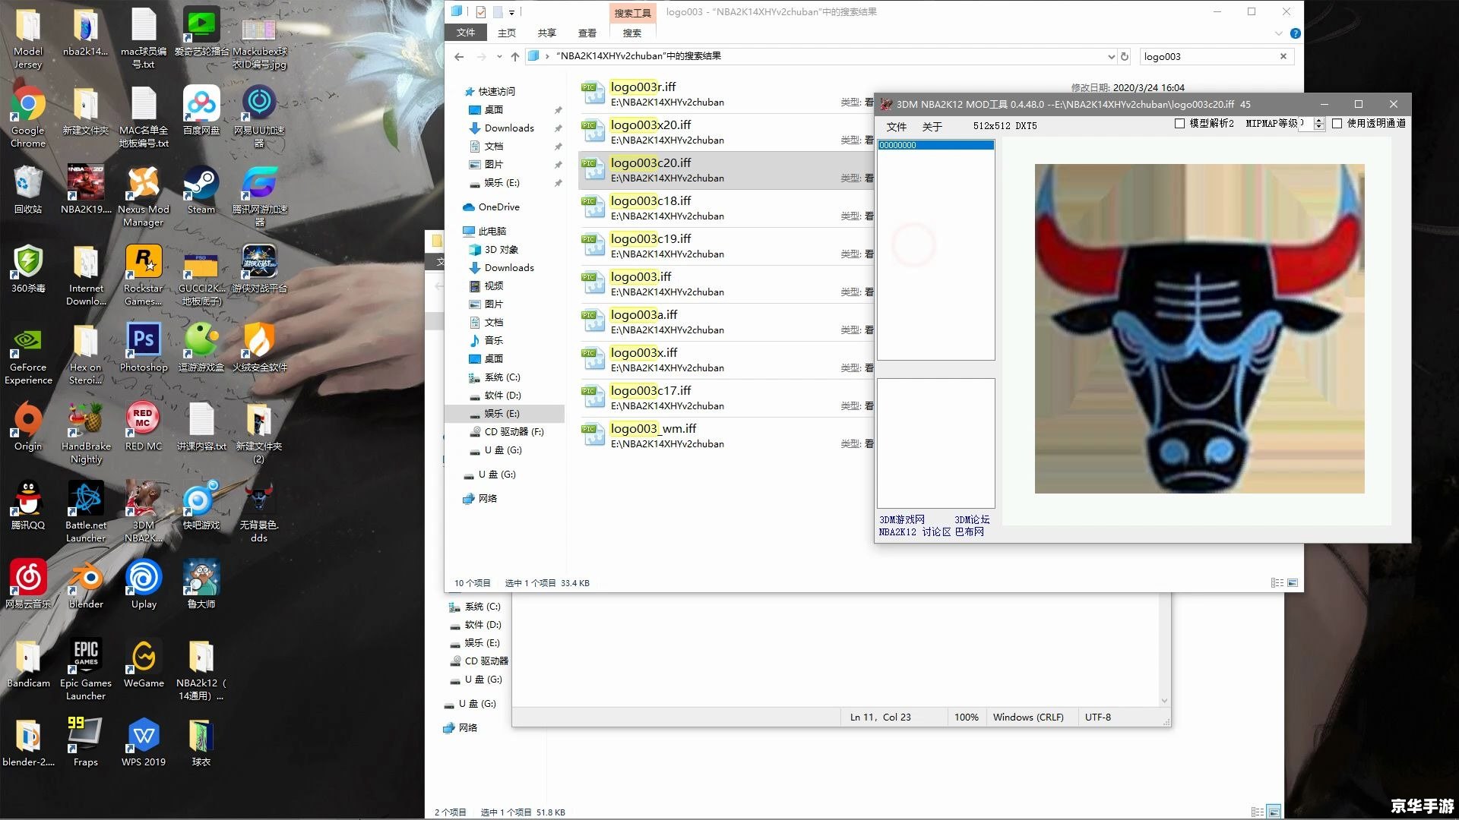The height and width of the screenshot is (820, 1459).
Task: Open the 关于 menu in MOD tool
Action: pos(932,127)
